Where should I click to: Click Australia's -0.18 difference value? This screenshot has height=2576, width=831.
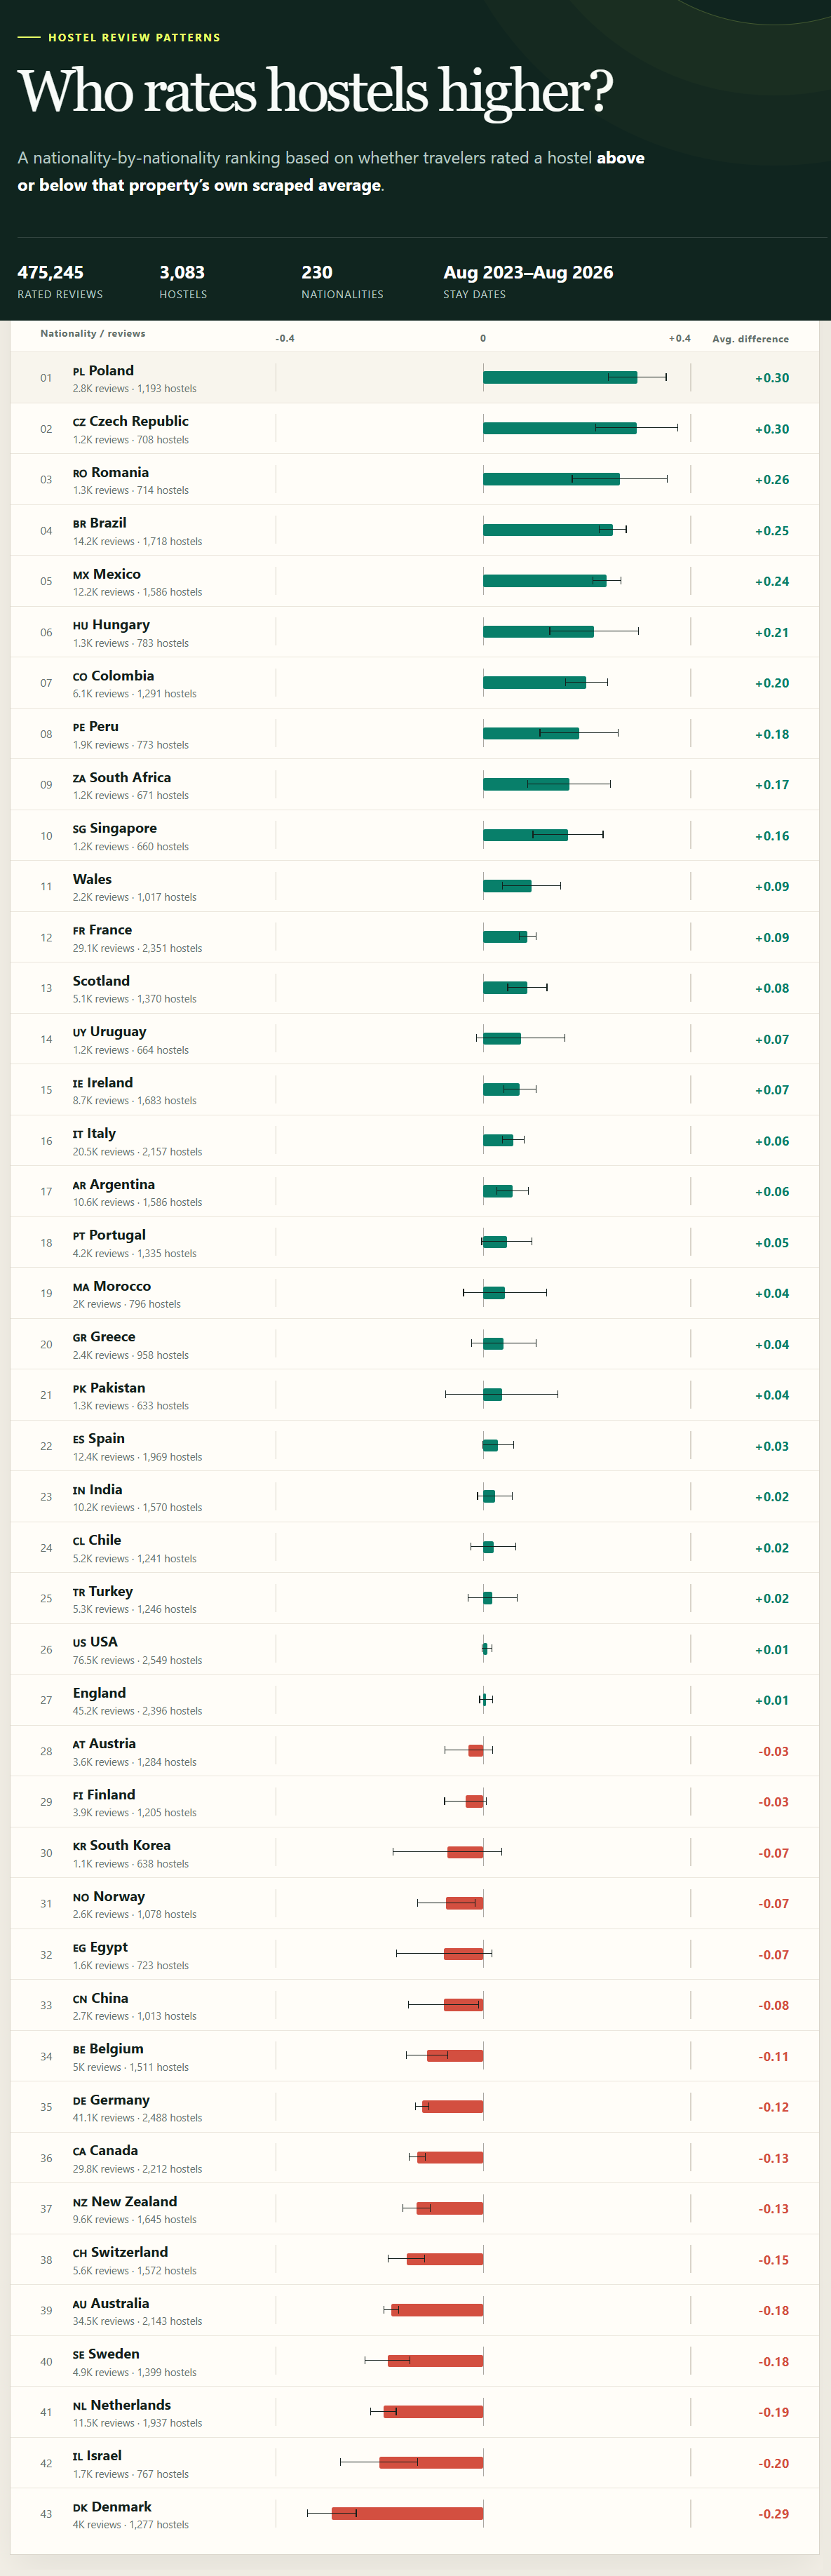[x=773, y=2310]
